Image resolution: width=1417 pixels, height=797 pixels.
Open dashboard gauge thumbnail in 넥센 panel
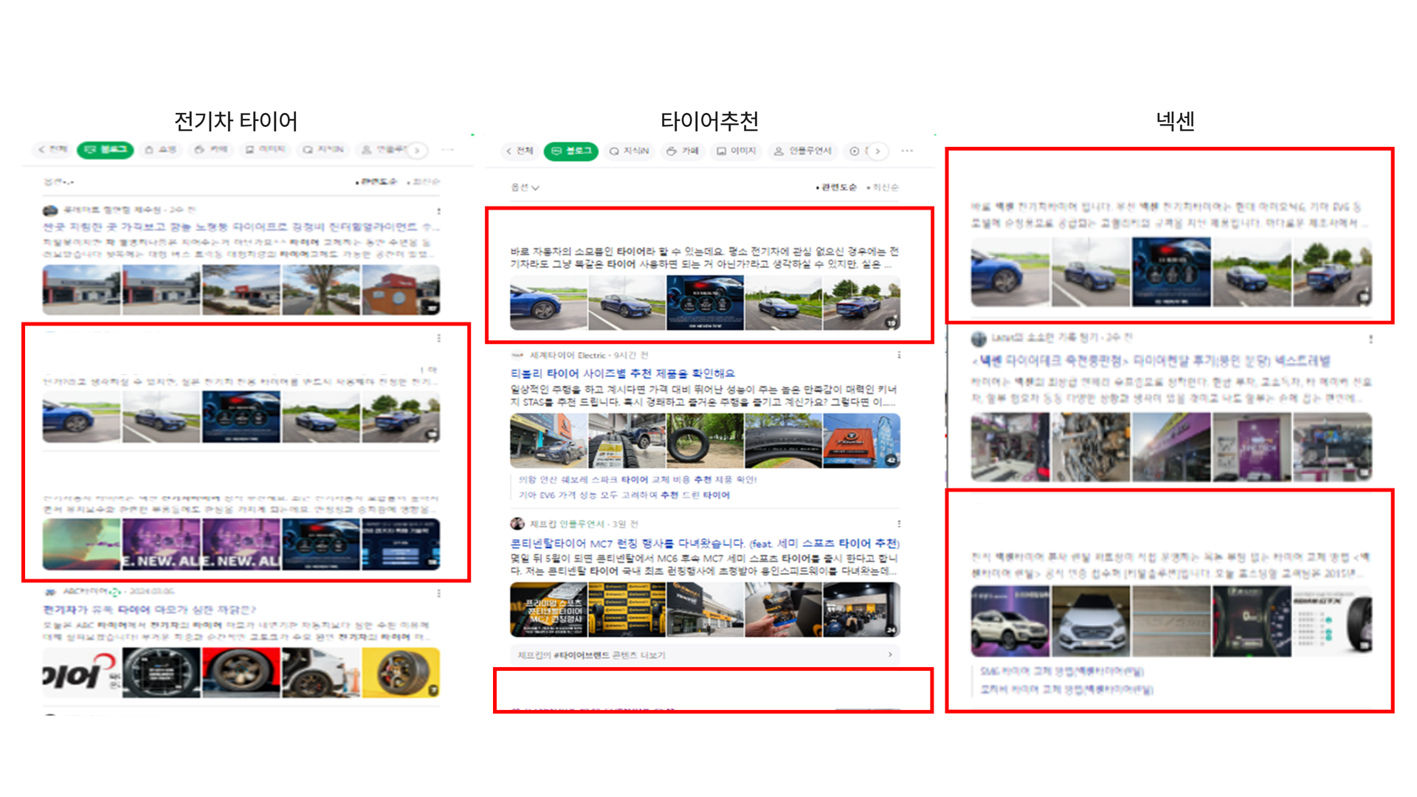(x=1252, y=621)
